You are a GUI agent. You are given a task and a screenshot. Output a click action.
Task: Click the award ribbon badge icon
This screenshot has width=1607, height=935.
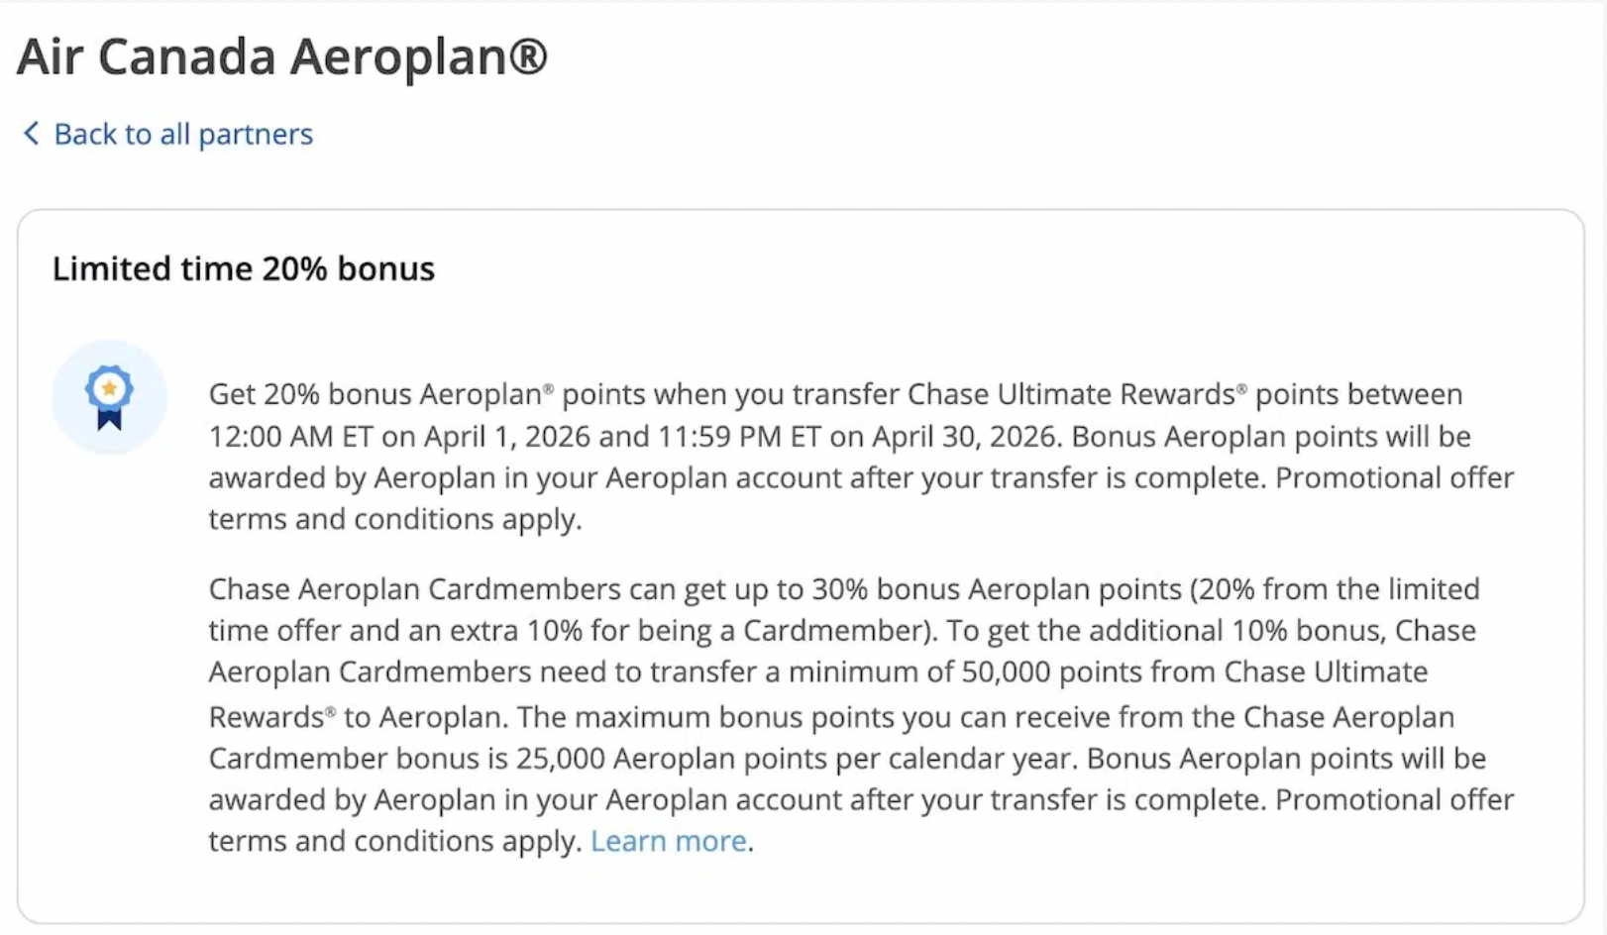[x=109, y=397]
